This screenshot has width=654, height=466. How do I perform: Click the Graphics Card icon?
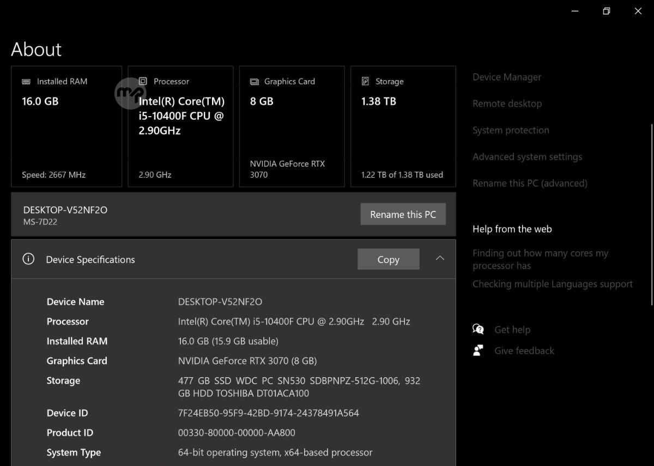tap(254, 82)
